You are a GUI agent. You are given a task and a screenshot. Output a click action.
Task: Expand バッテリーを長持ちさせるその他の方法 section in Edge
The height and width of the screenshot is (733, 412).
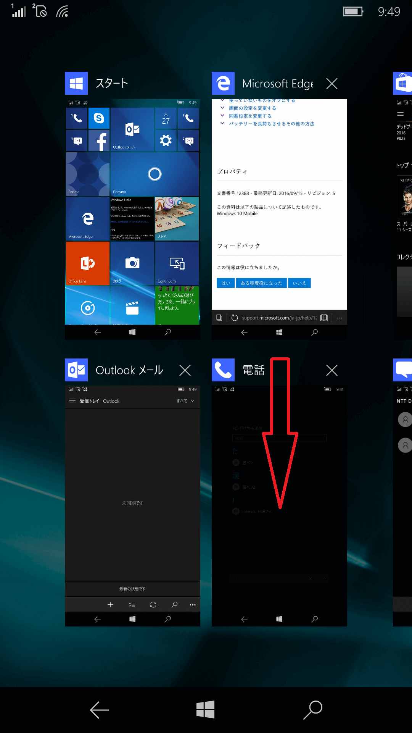pyautogui.click(x=272, y=123)
